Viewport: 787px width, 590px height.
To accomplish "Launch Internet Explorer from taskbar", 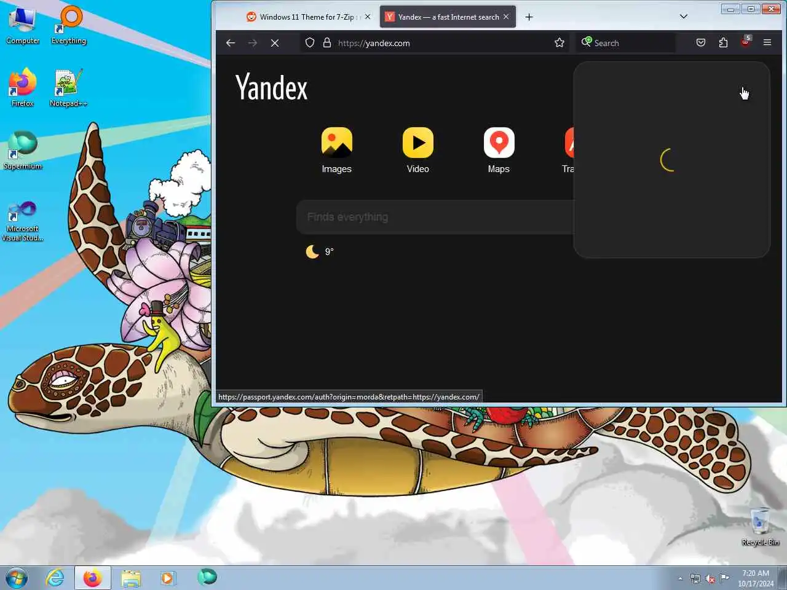I will pyautogui.click(x=55, y=578).
